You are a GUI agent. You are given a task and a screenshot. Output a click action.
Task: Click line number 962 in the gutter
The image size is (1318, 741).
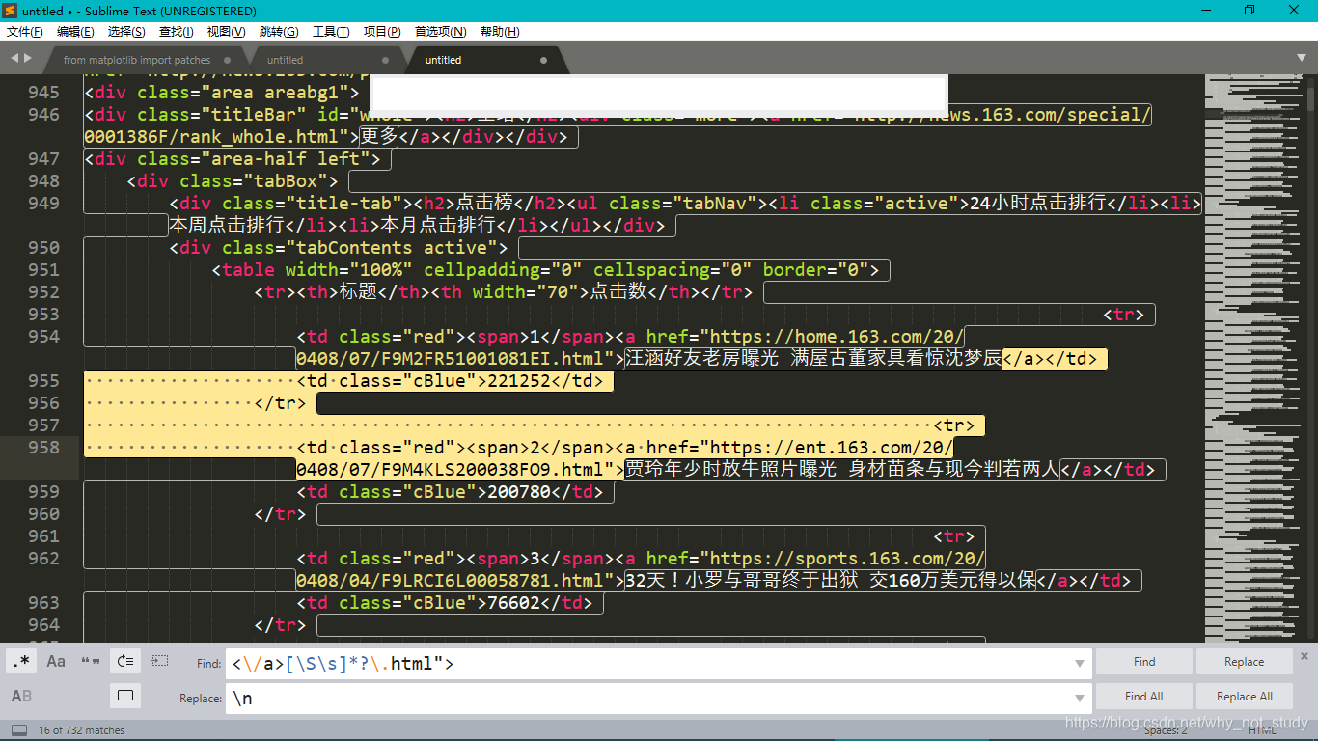coord(43,559)
